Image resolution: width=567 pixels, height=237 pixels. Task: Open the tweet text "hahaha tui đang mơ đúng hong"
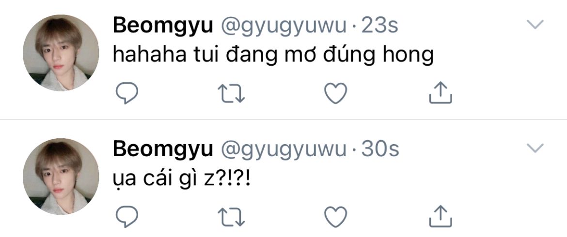click(x=273, y=56)
